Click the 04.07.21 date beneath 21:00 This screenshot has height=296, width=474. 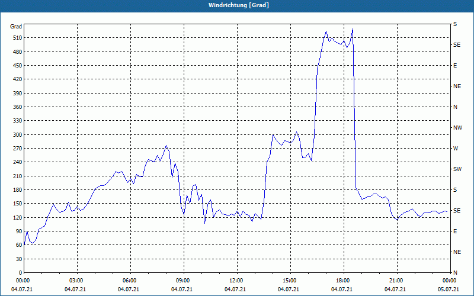[395, 289]
